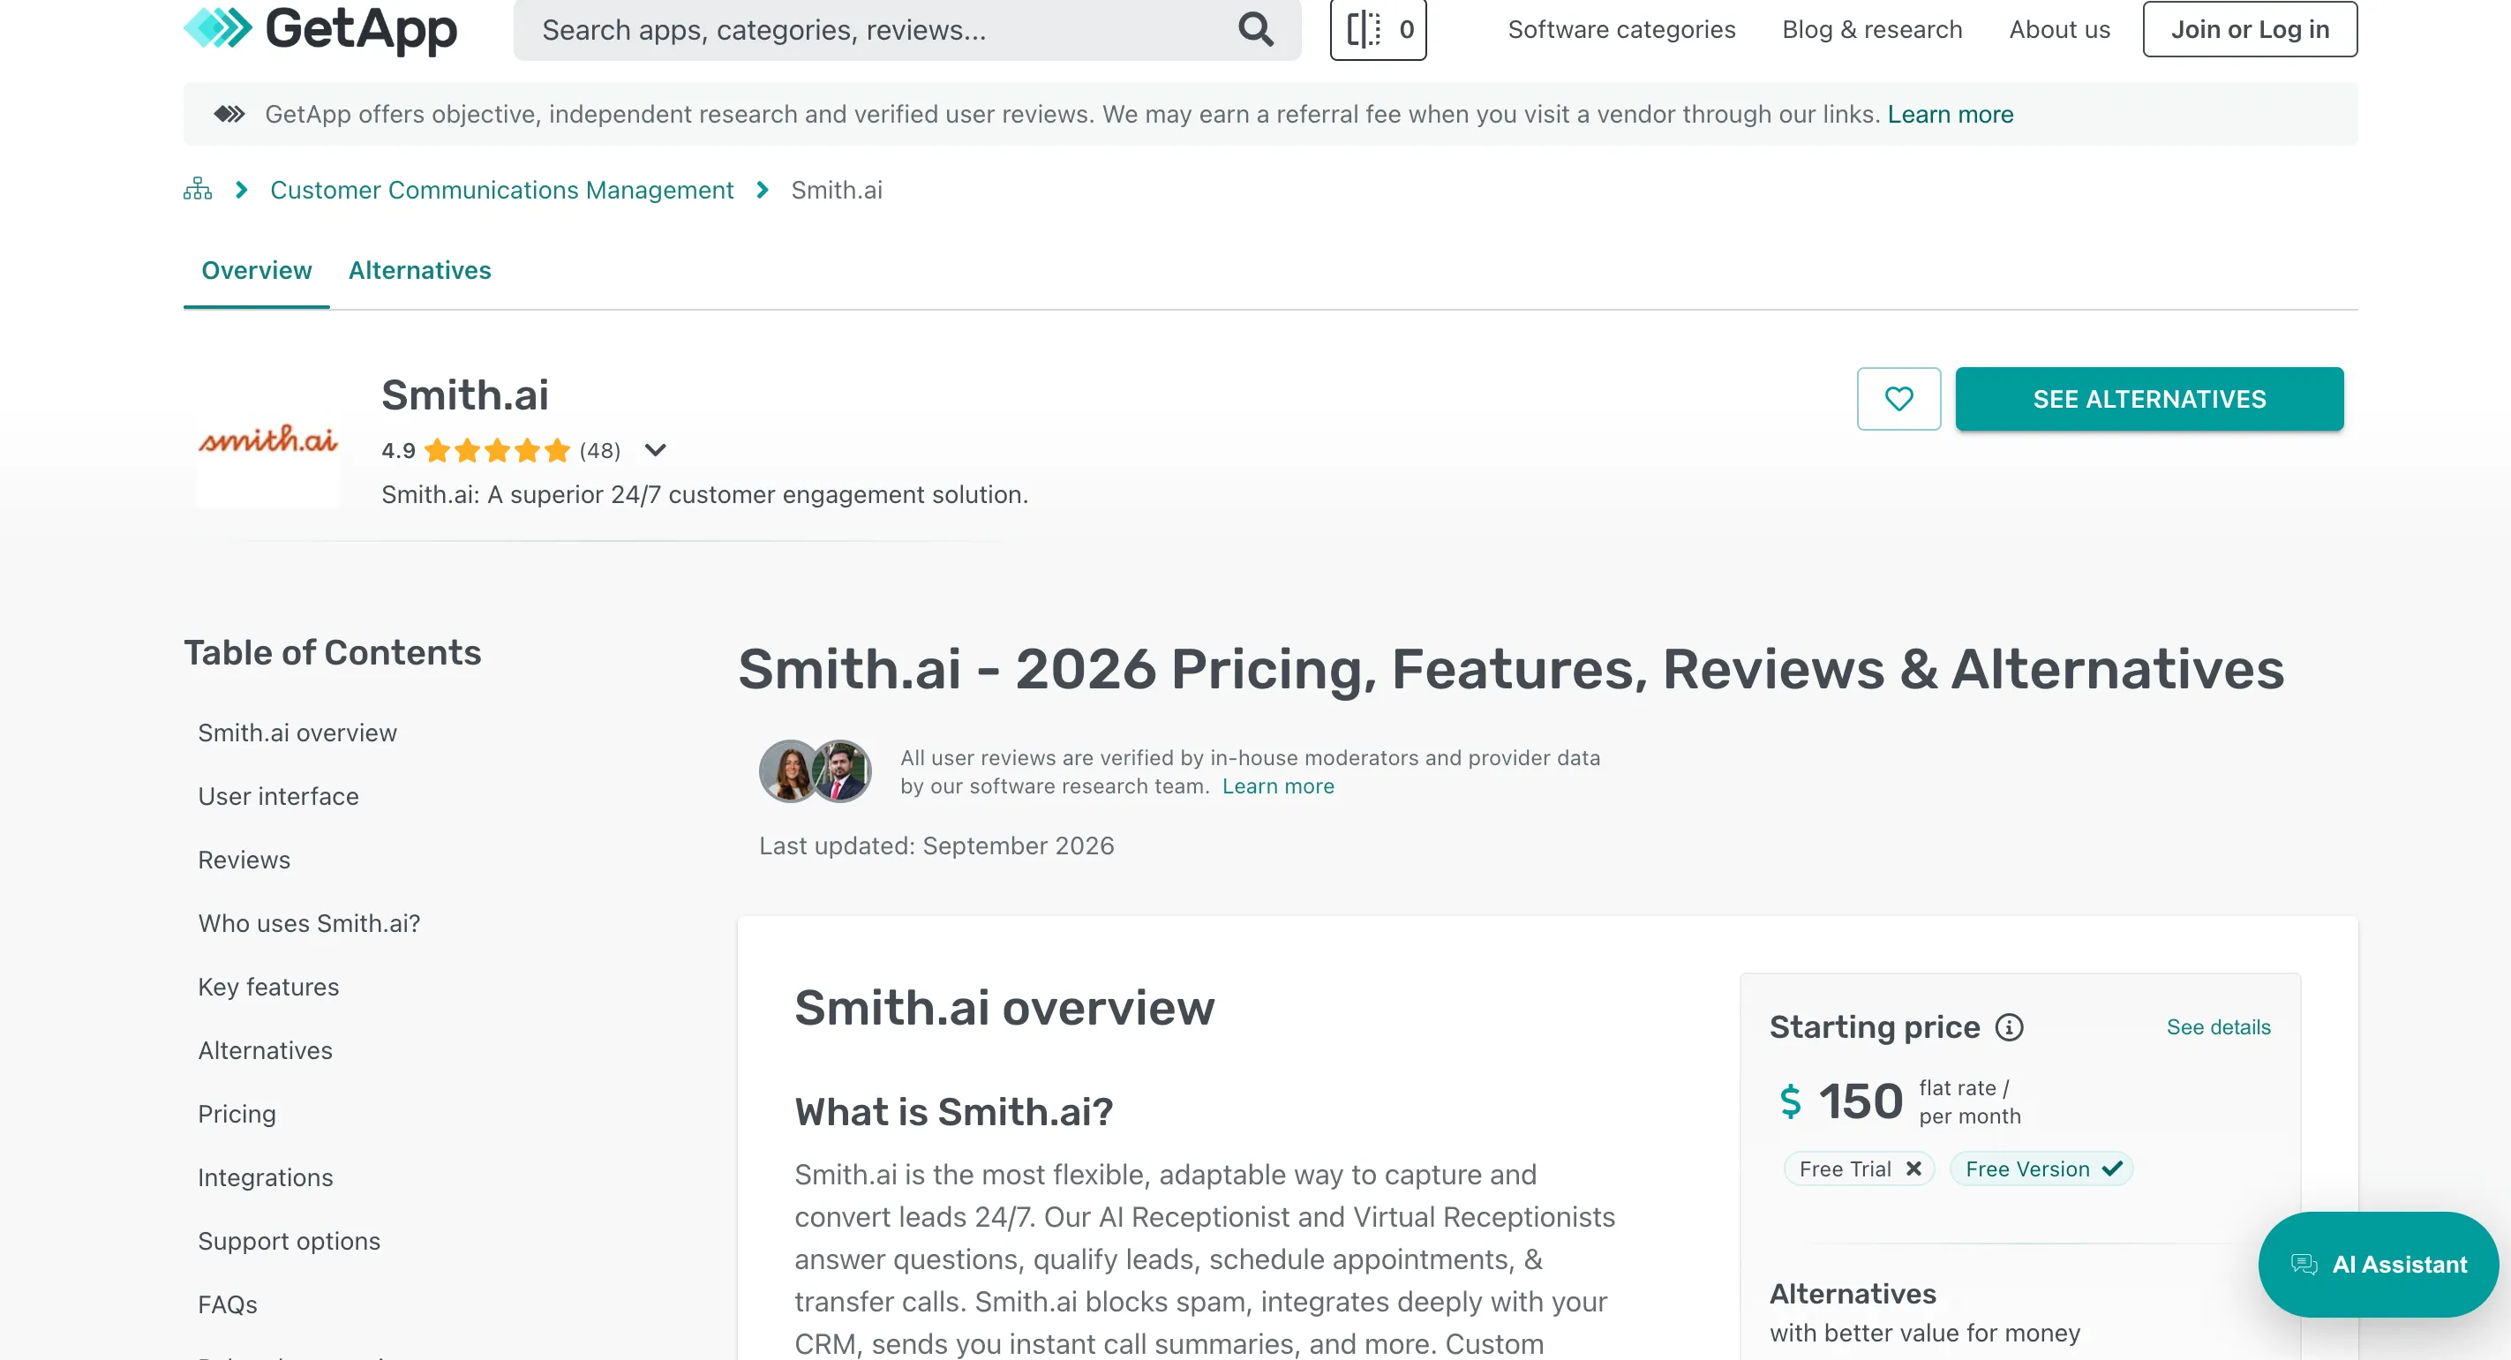The width and height of the screenshot is (2511, 1360).
Task: Open the AI Assistant chat
Action: 2379,1265
